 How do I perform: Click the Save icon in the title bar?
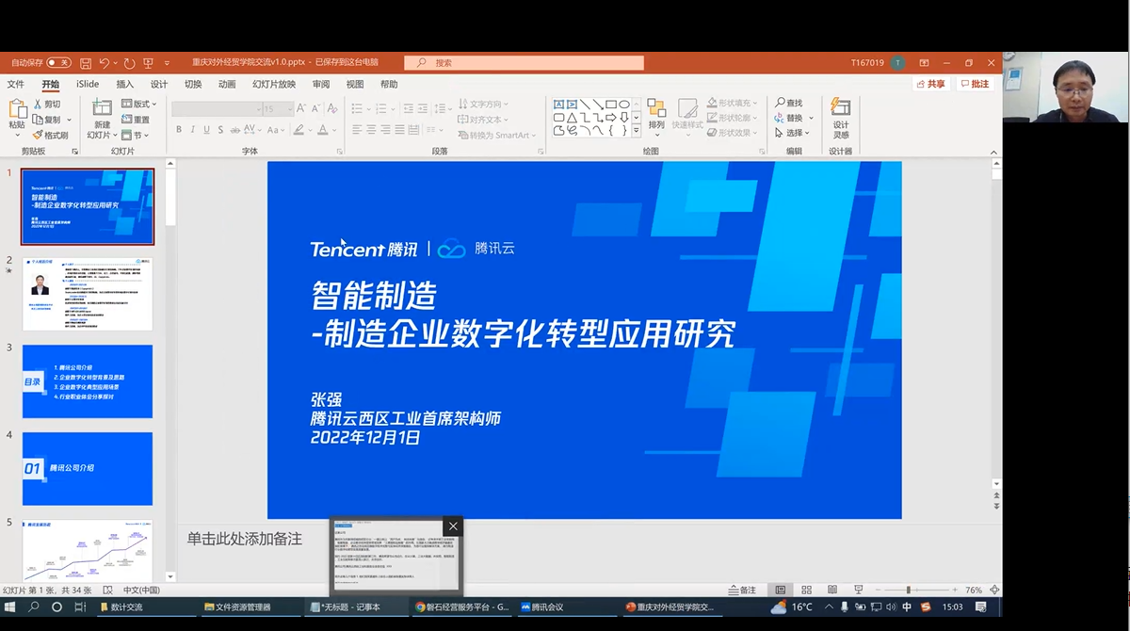[86, 63]
